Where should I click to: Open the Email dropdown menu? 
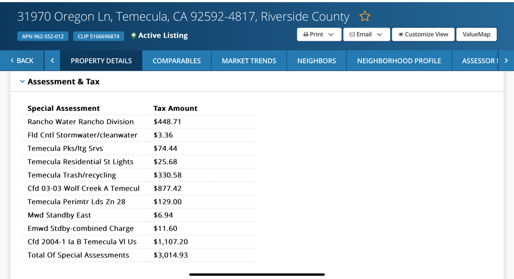click(366, 35)
